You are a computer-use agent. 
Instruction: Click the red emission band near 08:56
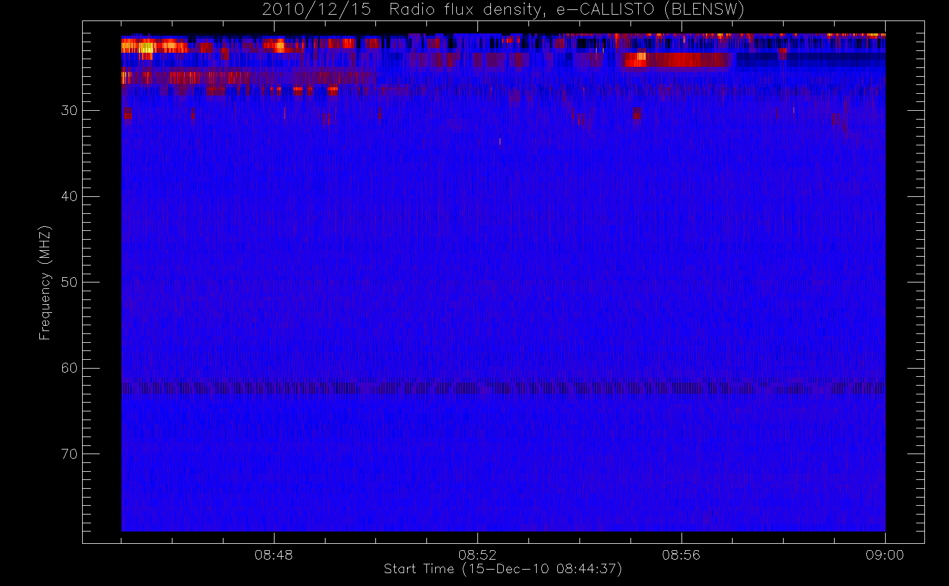click(677, 60)
